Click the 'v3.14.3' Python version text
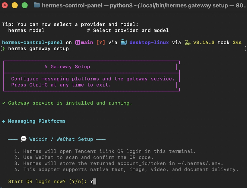Screen dimensions: 247x188 pyautogui.click(x=204, y=42)
